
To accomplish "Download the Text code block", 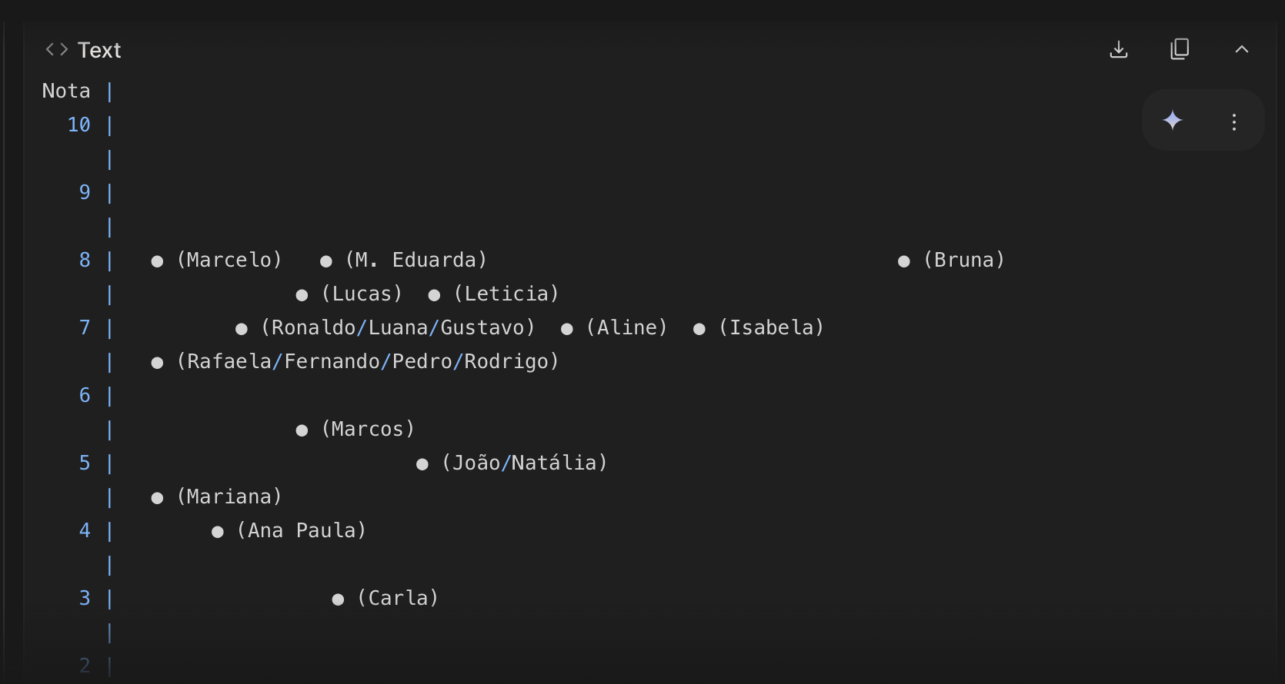I will [x=1119, y=50].
